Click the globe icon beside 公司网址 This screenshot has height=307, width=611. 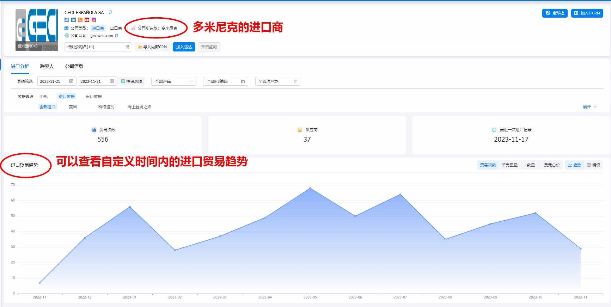67,36
